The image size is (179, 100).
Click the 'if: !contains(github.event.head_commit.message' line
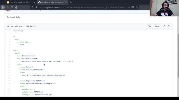tap(45, 61)
